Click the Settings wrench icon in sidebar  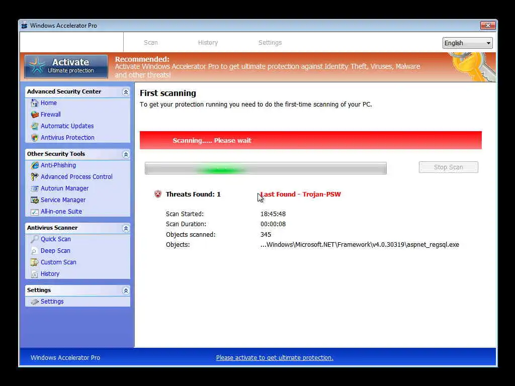click(x=35, y=302)
